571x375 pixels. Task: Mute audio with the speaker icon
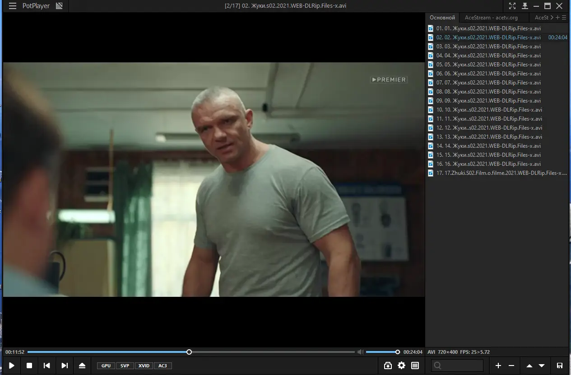tap(360, 352)
